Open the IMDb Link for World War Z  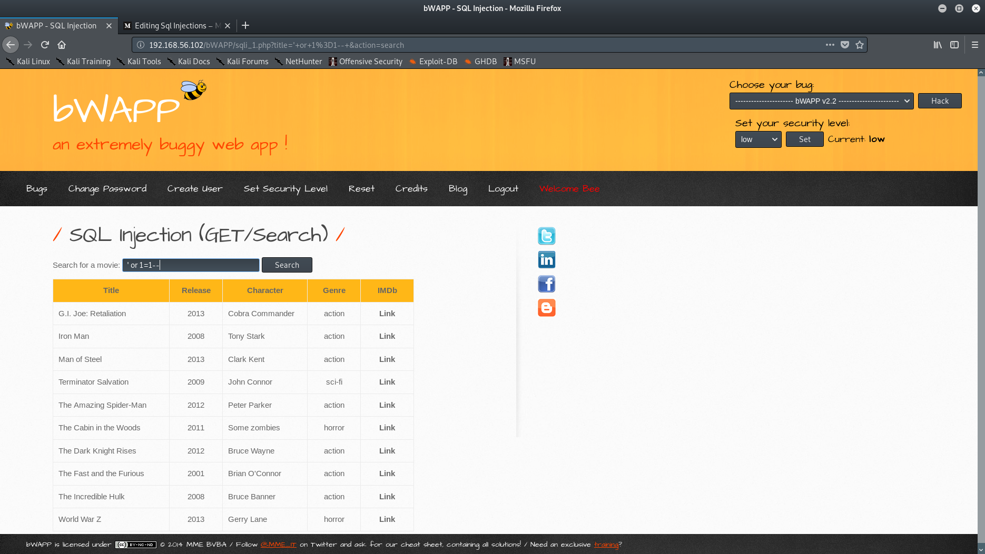pyautogui.click(x=387, y=519)
